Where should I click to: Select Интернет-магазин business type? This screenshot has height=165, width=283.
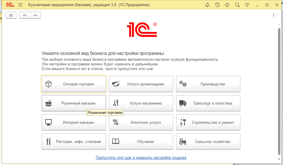74,123
